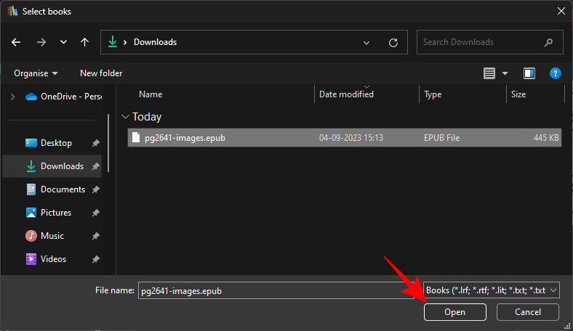The image size is (573, 331).
Task: Toggle the preview pane icon
Action: point(529,73)
